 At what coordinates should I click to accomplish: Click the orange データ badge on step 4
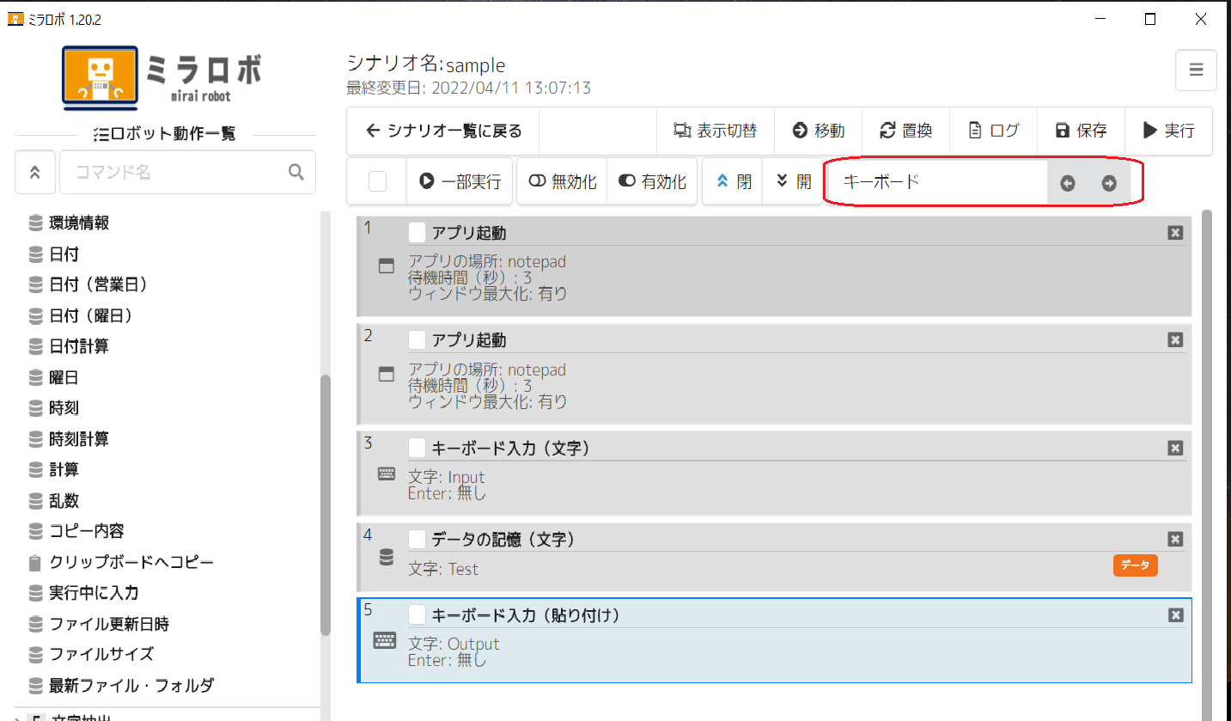click(1135, 565)
